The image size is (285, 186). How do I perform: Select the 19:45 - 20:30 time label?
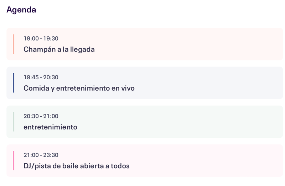tap(41, 77)
